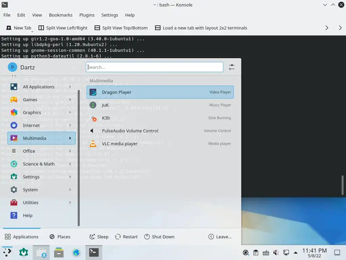The image size is (346, 260).
Task: Click the All Applications category icon
Action: pos(14,87)
